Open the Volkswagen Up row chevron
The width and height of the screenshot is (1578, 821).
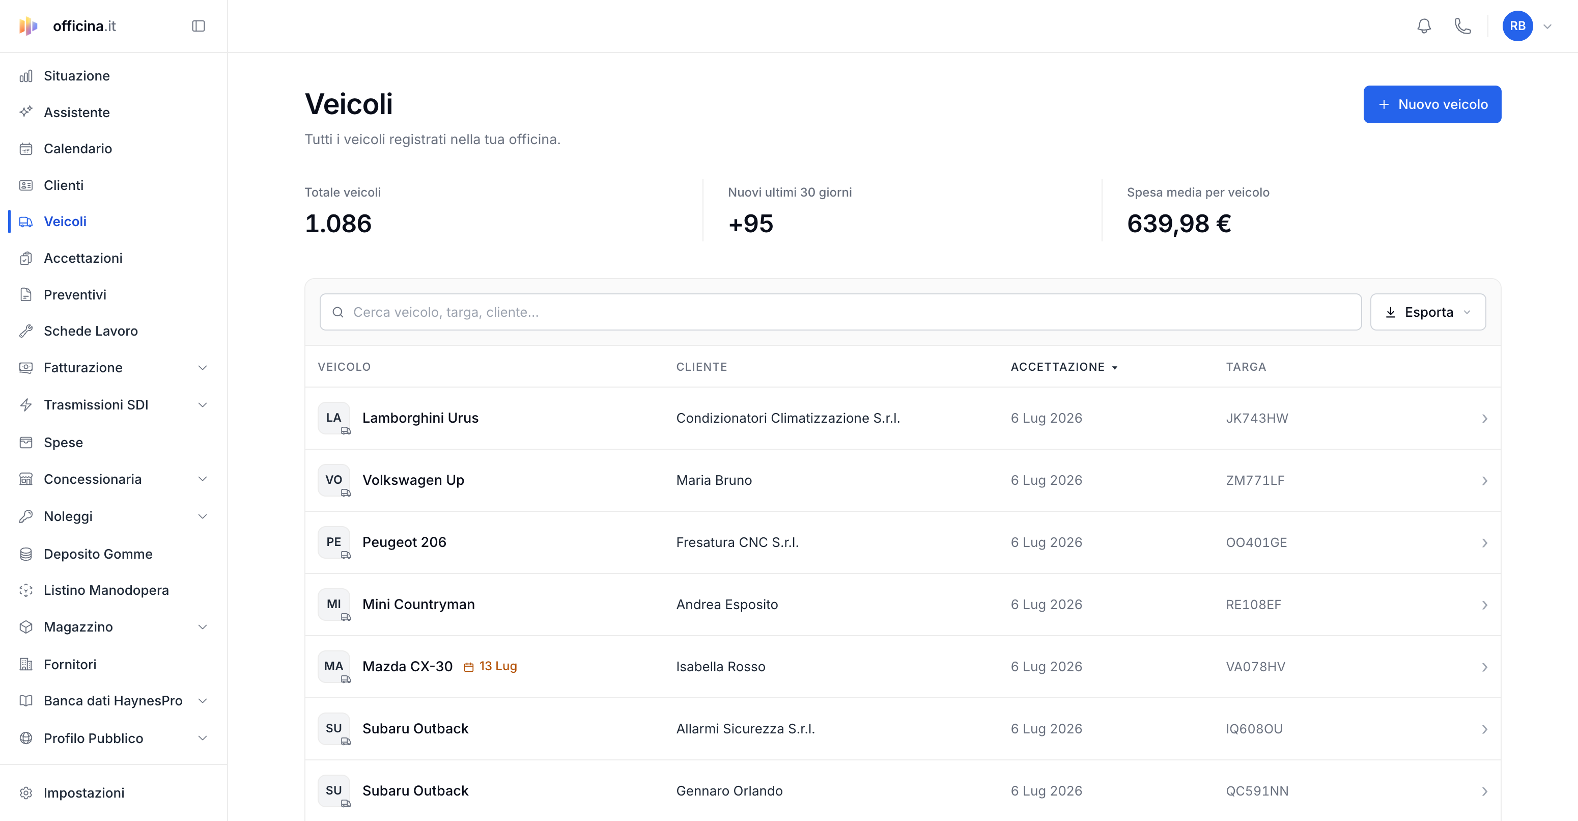(x=1484, y=481)
